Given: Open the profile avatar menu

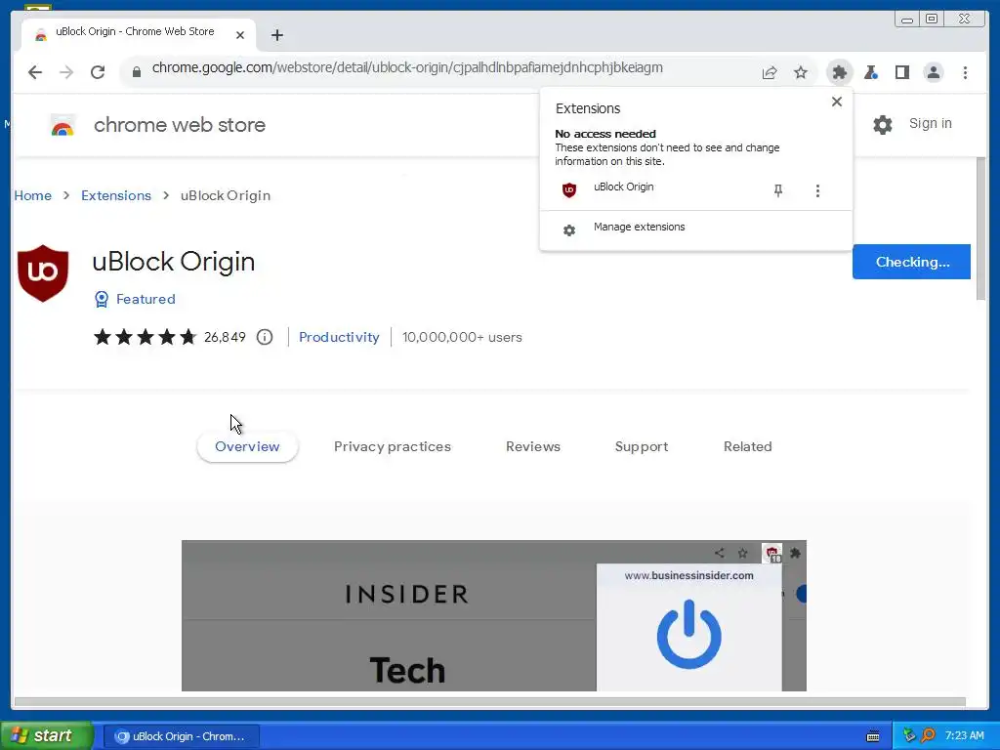Looking at the screenshot, I should pyautogui.click(x=933, y=72).
